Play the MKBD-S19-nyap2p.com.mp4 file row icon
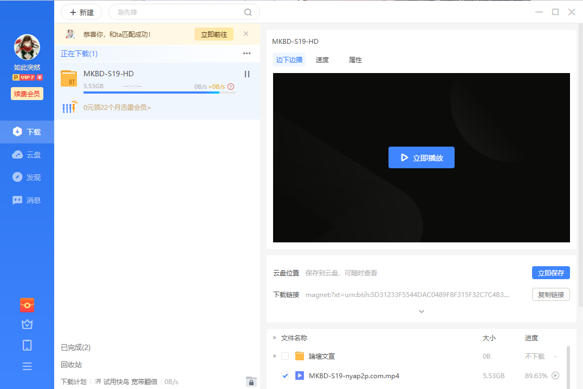The image size is (583, 389). click(555, 375)
